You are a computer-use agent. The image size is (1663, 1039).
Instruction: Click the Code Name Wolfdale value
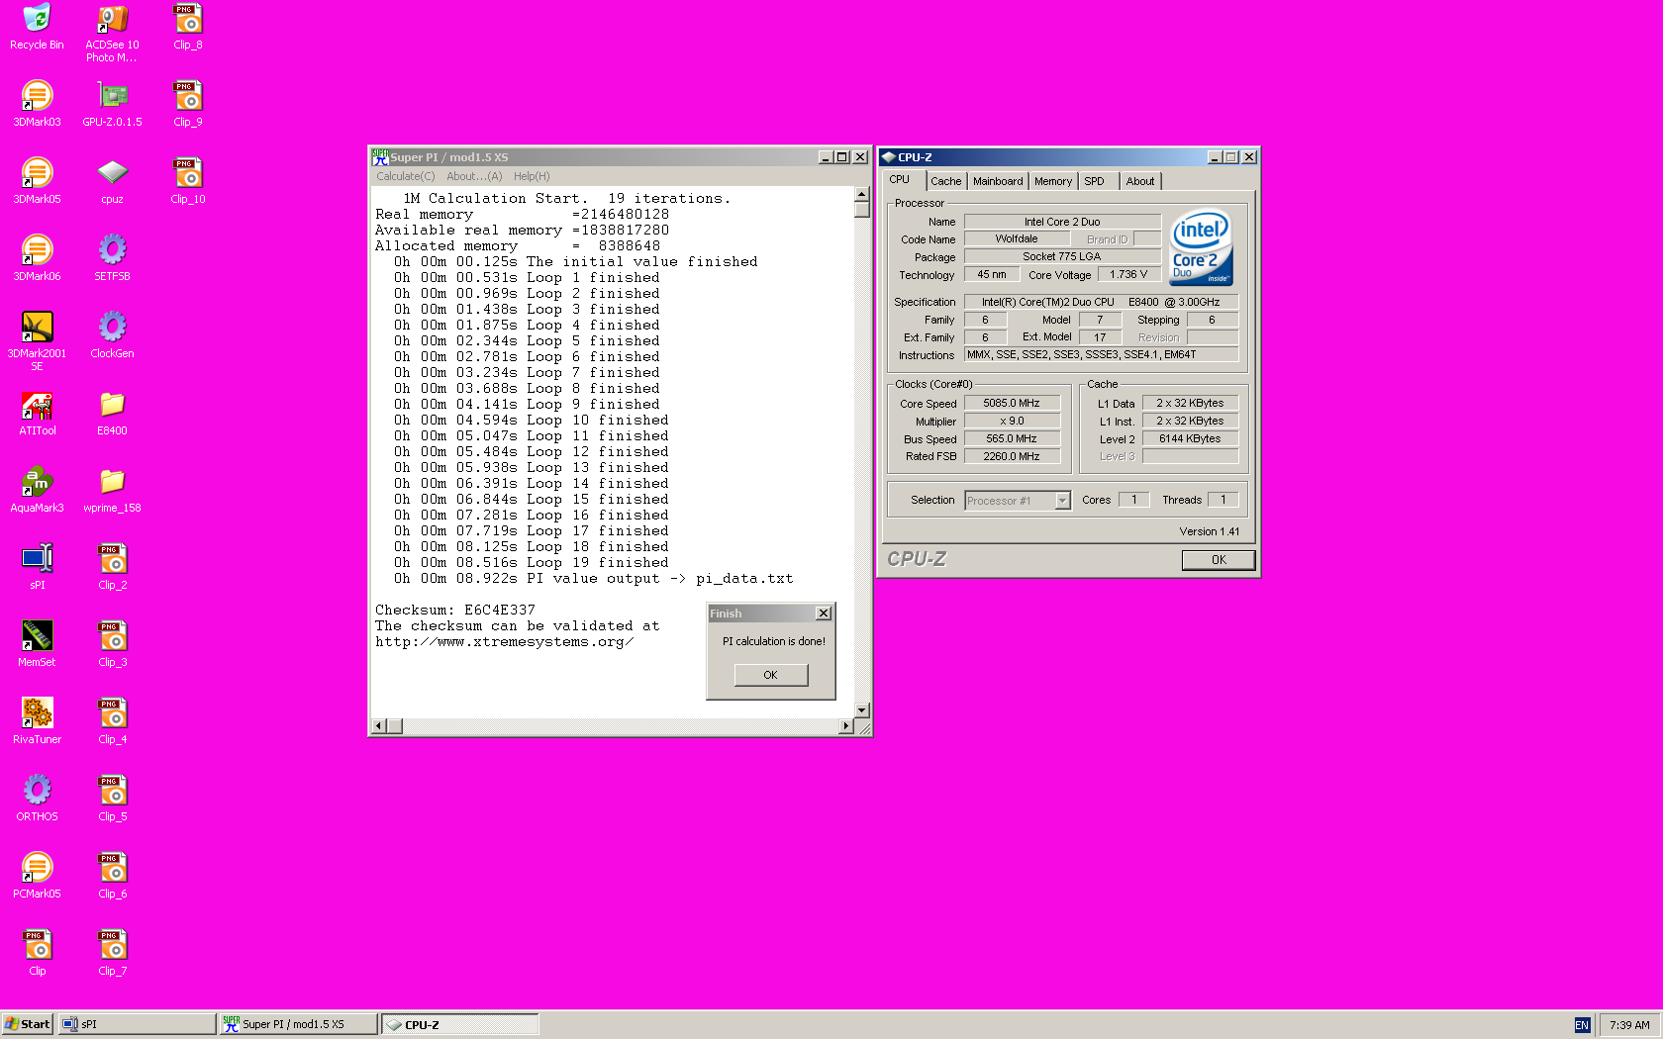coord(1017,238)
